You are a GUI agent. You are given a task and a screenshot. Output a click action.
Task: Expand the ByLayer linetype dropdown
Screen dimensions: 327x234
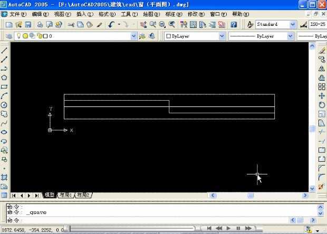click(290, 36)
